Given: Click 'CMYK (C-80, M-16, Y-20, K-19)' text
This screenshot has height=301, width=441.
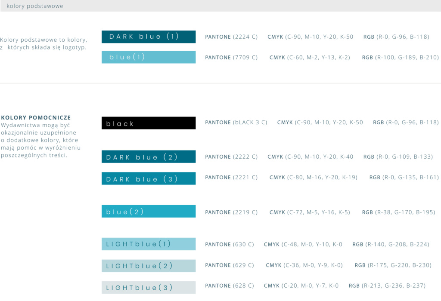Looking at the screenshot, I should click(314, 178).
